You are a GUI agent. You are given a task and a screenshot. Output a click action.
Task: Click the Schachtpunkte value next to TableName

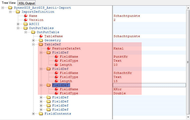pyautogui.click(x=127, y=36)
